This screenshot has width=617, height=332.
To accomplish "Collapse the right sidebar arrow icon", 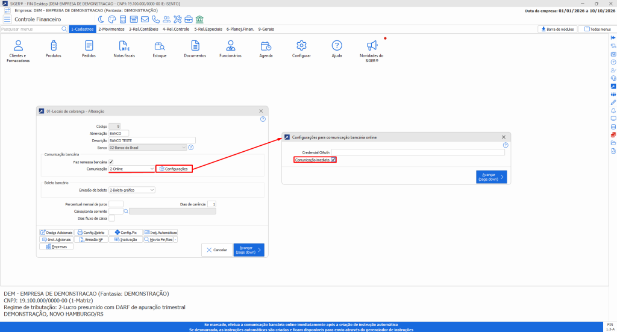I will (613, 38).
